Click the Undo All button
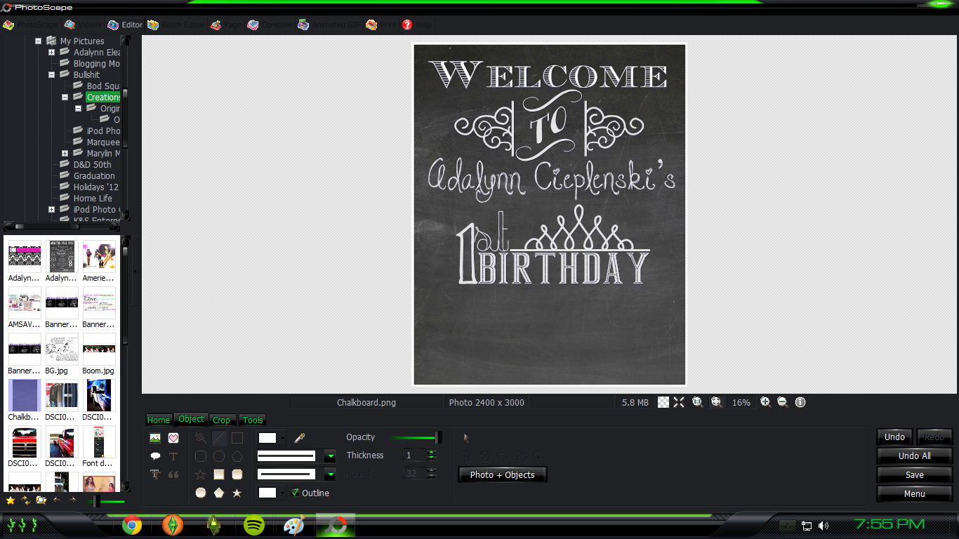 click(x=914, y=455)
